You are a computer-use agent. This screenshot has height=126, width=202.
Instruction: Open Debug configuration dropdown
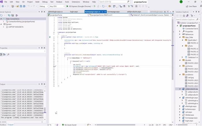pos(44,6)
